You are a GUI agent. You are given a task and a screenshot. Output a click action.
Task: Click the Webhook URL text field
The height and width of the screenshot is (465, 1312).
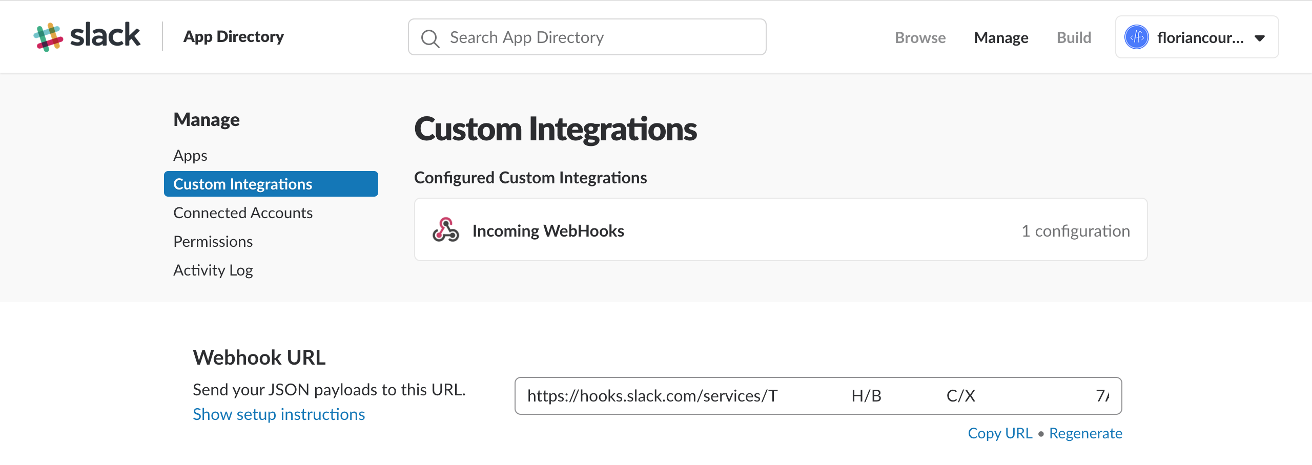coord(817,396)
